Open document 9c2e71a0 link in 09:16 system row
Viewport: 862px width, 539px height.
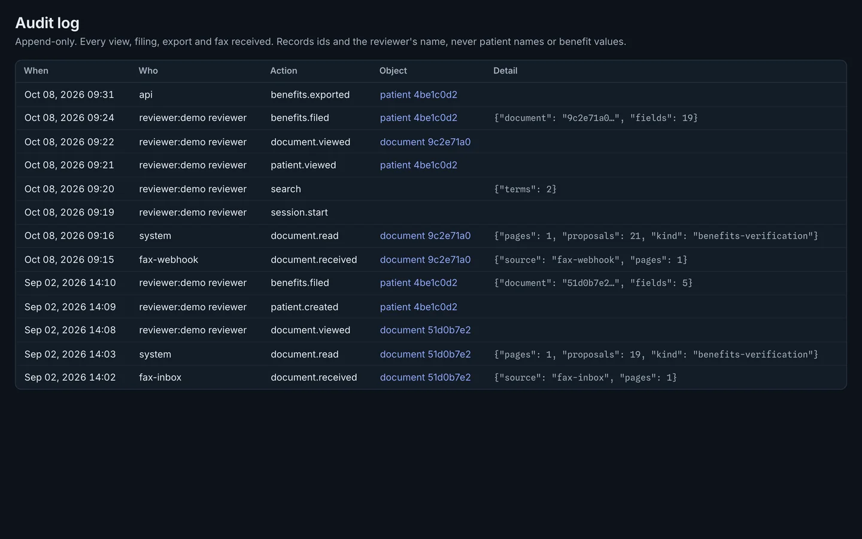pyautogui.click(x=425, y=236)
